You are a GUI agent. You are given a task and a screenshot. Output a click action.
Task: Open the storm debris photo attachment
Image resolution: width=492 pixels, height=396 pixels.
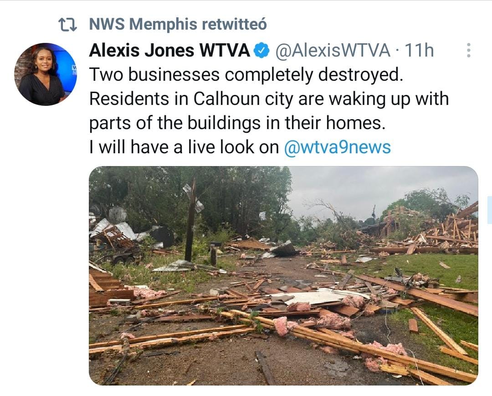(x=283, y=276)
